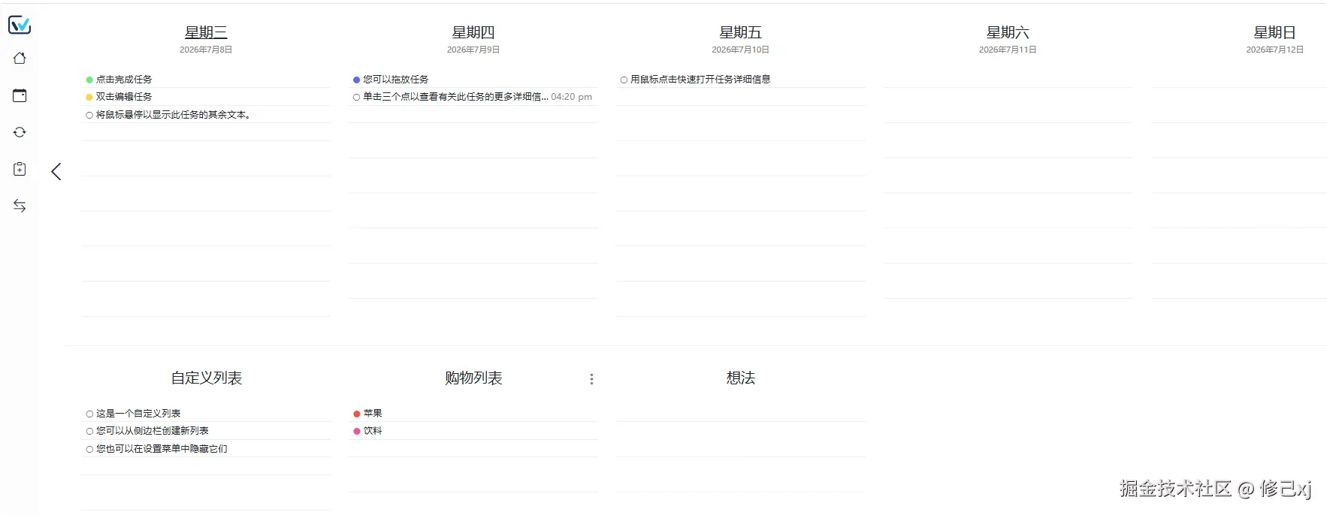Select text 单击三个点以查看有关此任务的更多详细信
The width and height of the screenshot is (1327, 515).
click(455, 97)
